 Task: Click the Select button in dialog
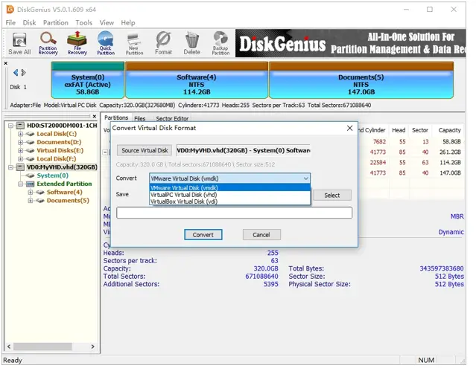(x=331, y=196)
